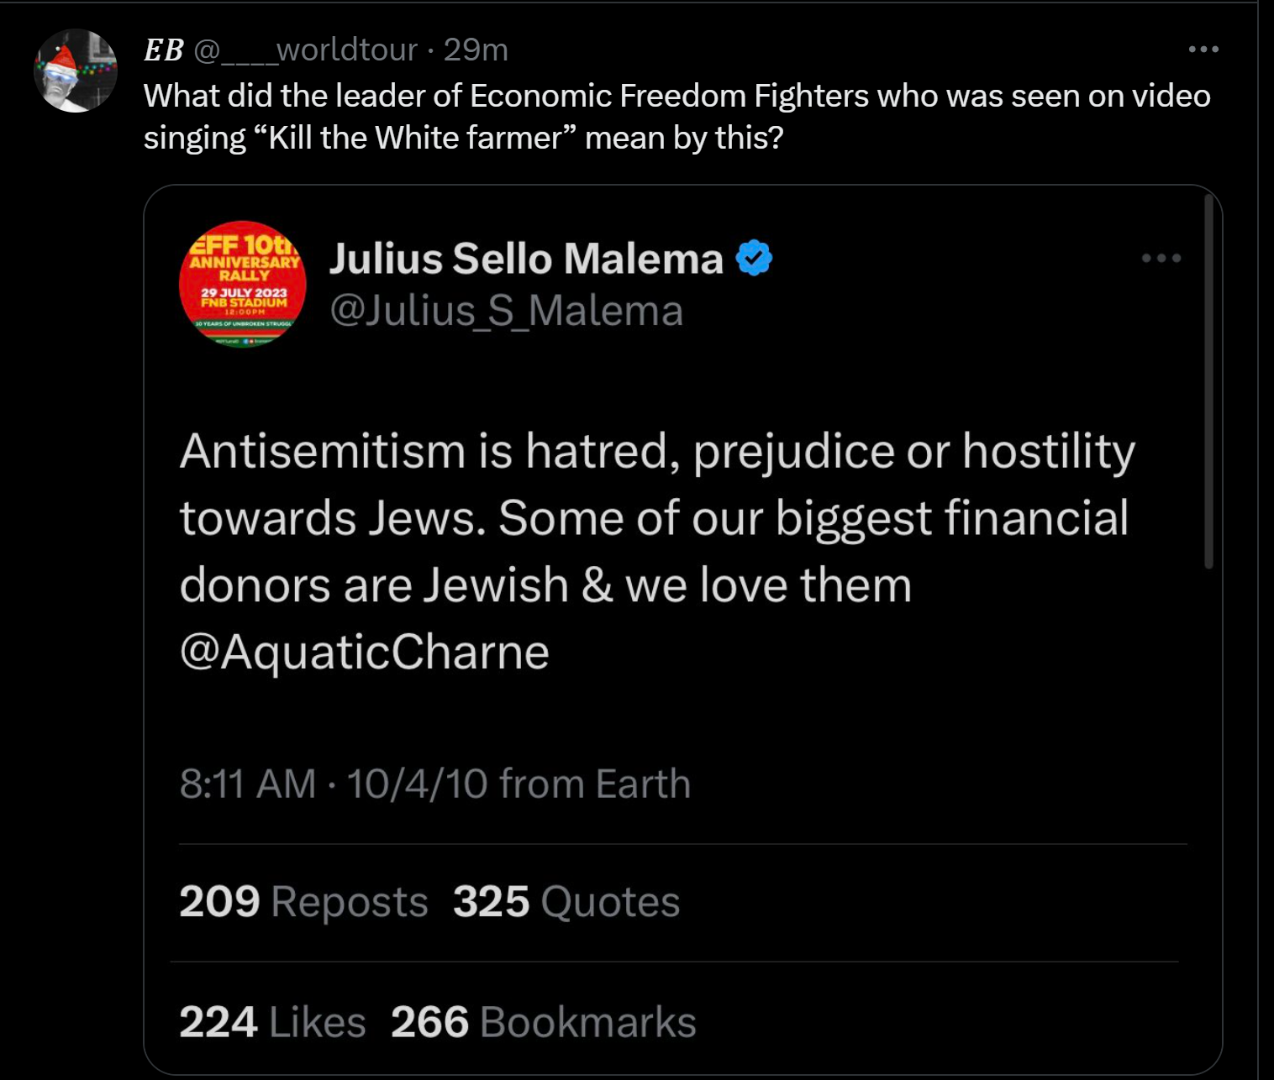The height and width of the screenshot is (1080, 1274).
Task: Click the Julius Sello Malema display name
Action: (x=526, y=258)
